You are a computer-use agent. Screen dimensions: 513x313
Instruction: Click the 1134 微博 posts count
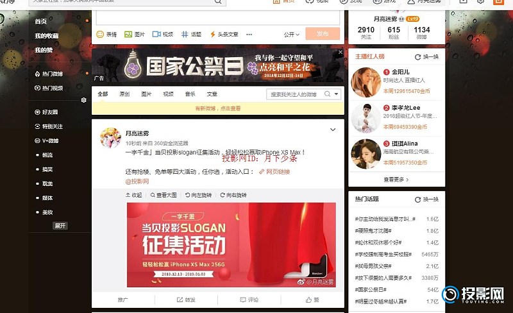click(422, 33)
